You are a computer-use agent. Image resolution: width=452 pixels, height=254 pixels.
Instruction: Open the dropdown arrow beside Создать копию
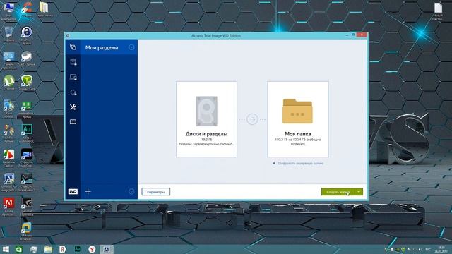(x=359, y=192)
